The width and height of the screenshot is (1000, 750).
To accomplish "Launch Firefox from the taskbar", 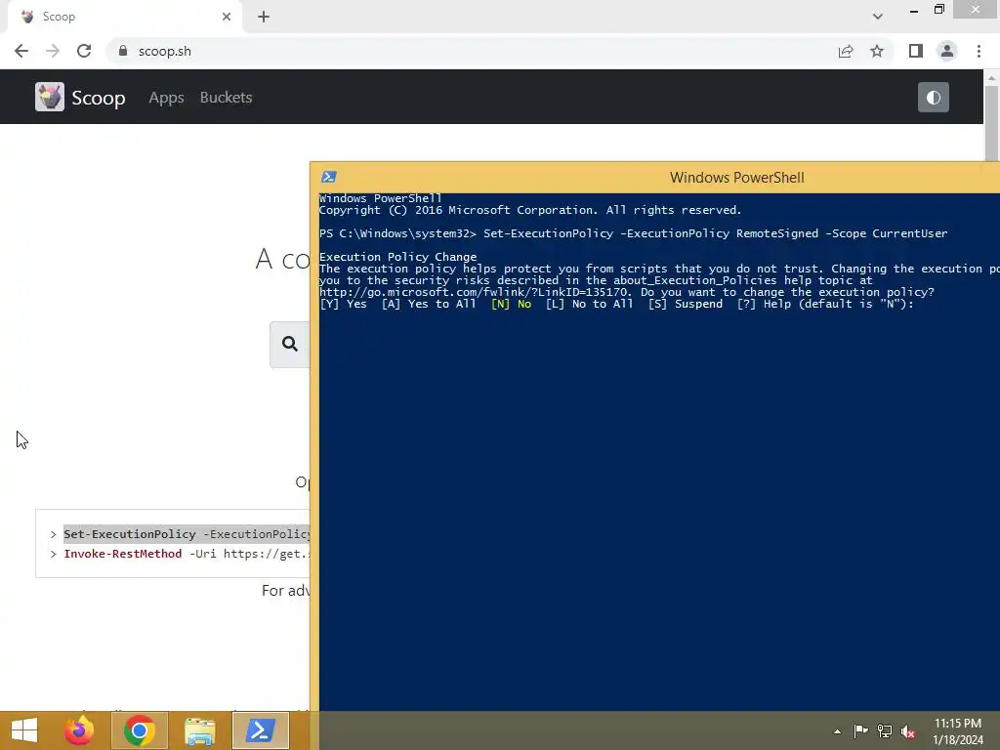I will click(79, 730).
